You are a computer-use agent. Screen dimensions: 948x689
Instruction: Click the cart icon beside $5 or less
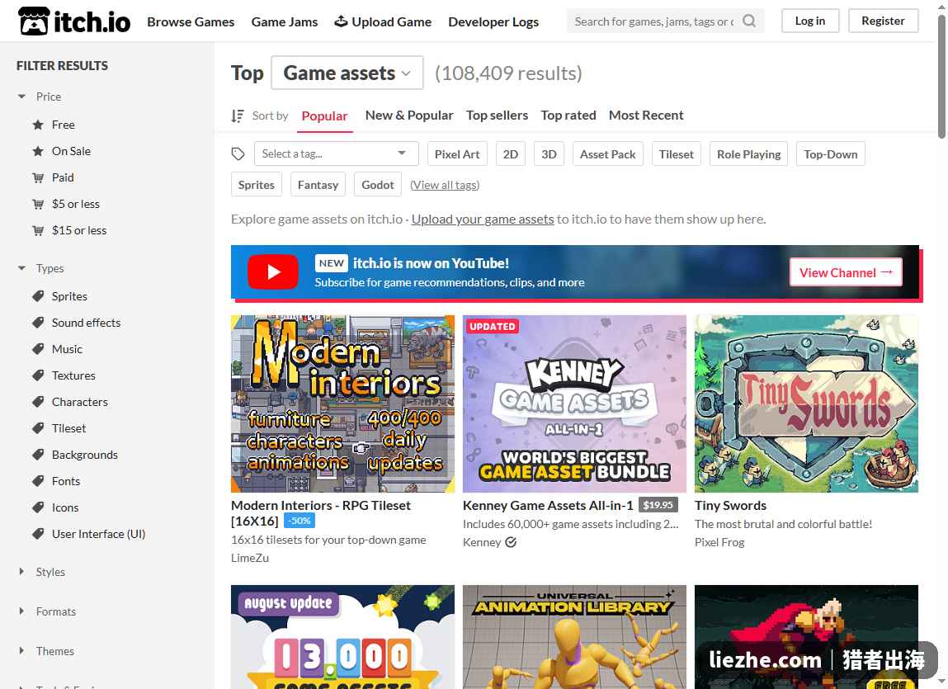(x=38, y=204)
